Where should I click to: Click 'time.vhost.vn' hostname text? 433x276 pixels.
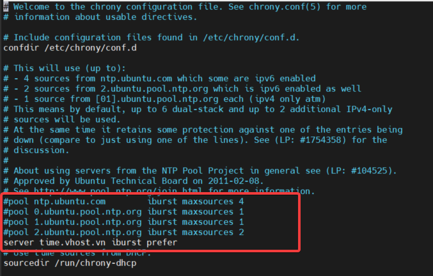pos(72,243)
